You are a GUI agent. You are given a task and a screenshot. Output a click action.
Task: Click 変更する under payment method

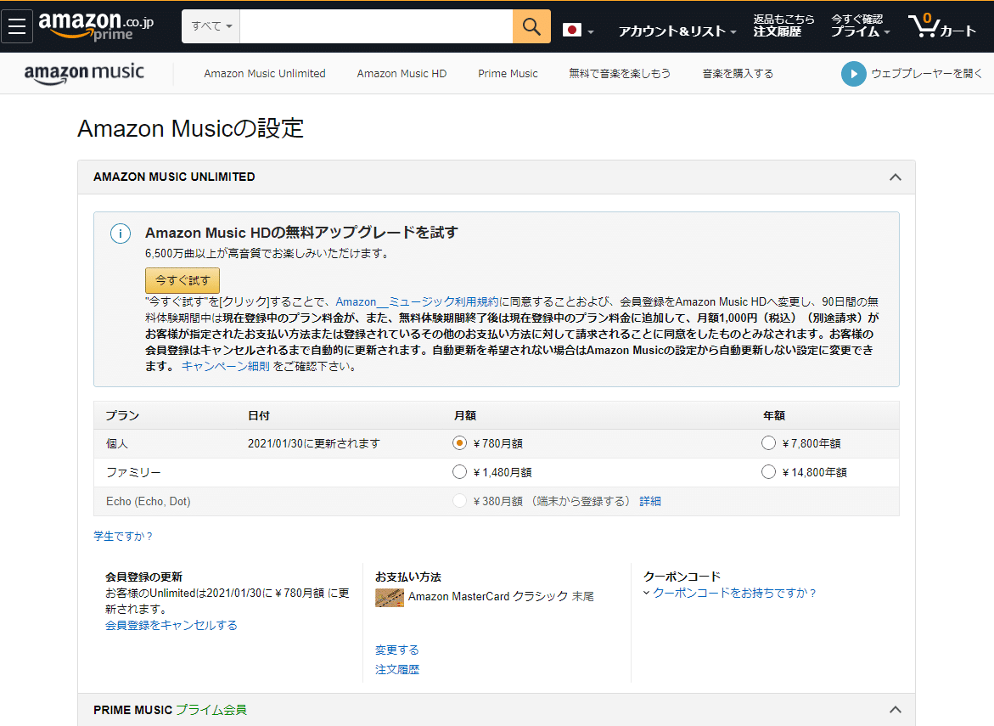(x=397, y=650)
